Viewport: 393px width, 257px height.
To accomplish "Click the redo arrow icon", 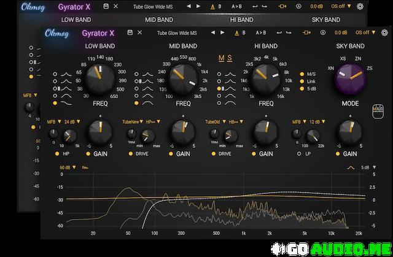I will pos(288,33).
